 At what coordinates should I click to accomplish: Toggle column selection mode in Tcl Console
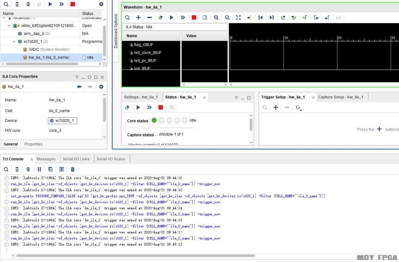pyautogui.click(x=62, y=169)
